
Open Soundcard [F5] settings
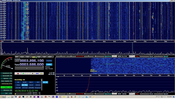(7, 73)
